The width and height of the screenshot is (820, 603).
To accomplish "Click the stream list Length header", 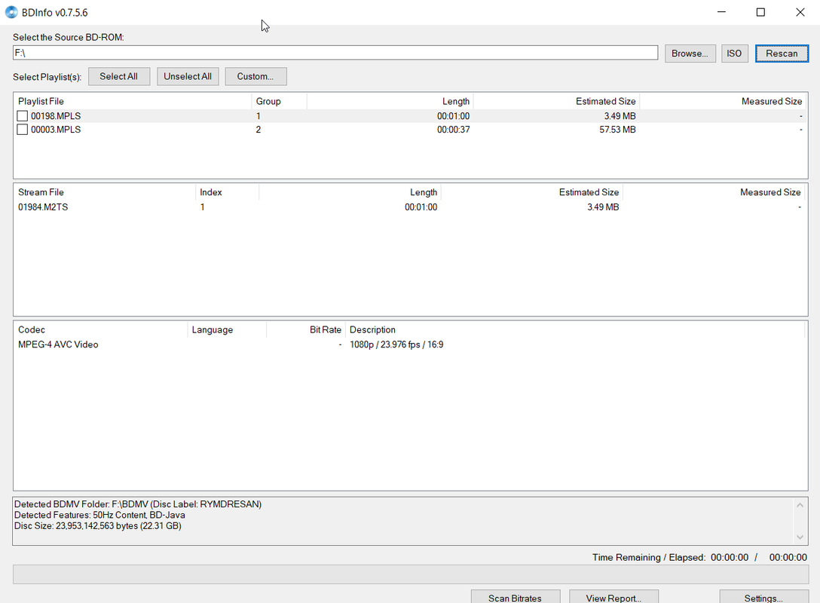I will pos(350,192).
